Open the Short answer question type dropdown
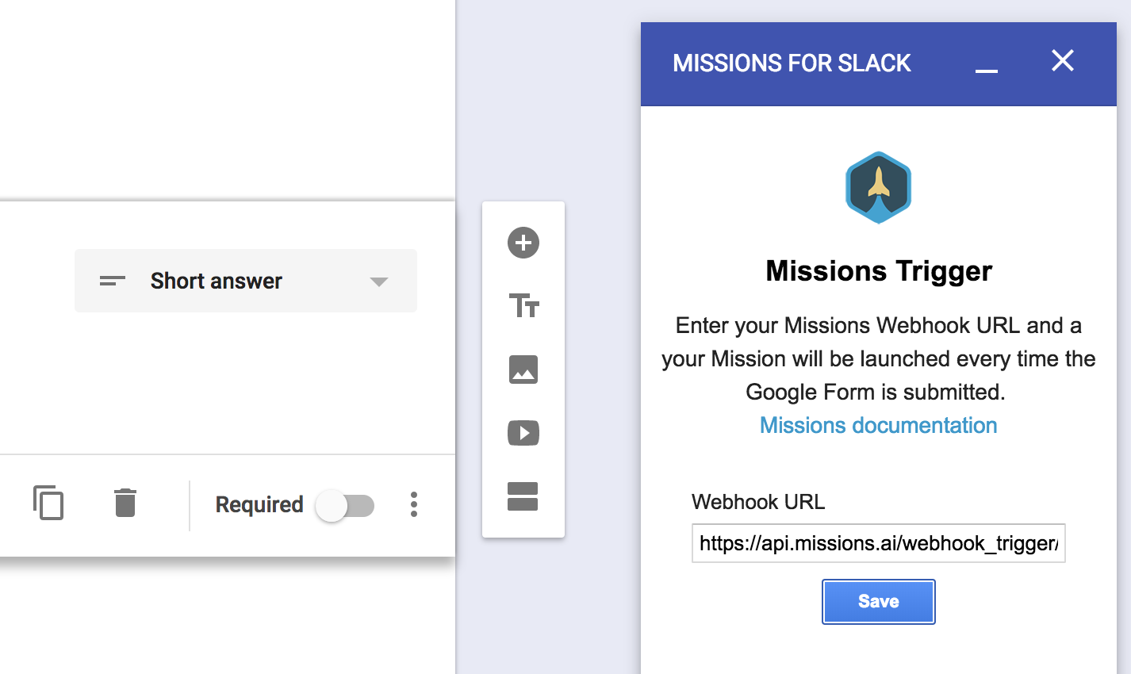 pos(246,281)
